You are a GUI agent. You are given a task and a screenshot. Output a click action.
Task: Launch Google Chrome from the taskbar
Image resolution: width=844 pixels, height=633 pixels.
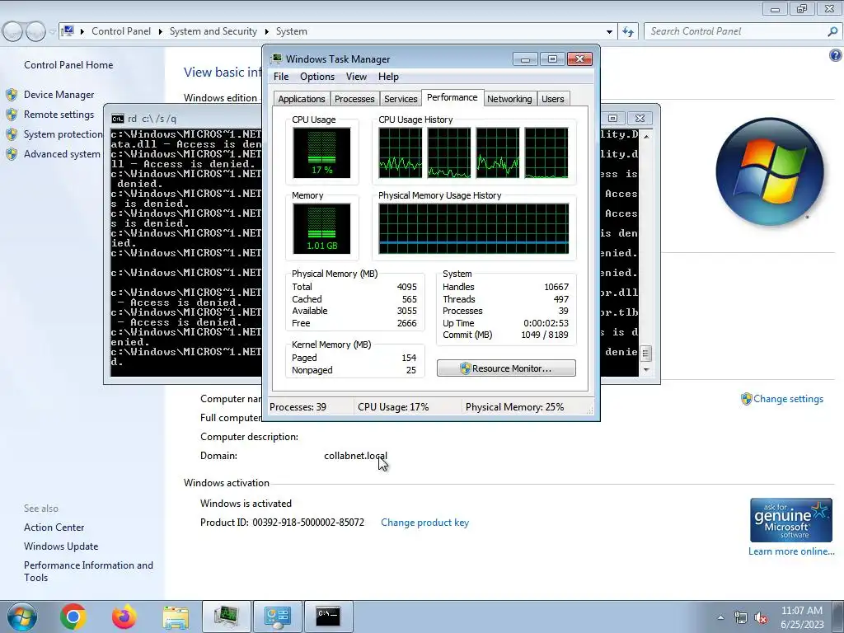[x=73, y=617]
